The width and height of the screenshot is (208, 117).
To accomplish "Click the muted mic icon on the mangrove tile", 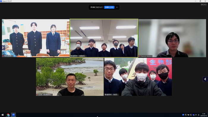I will pos(37,95).
